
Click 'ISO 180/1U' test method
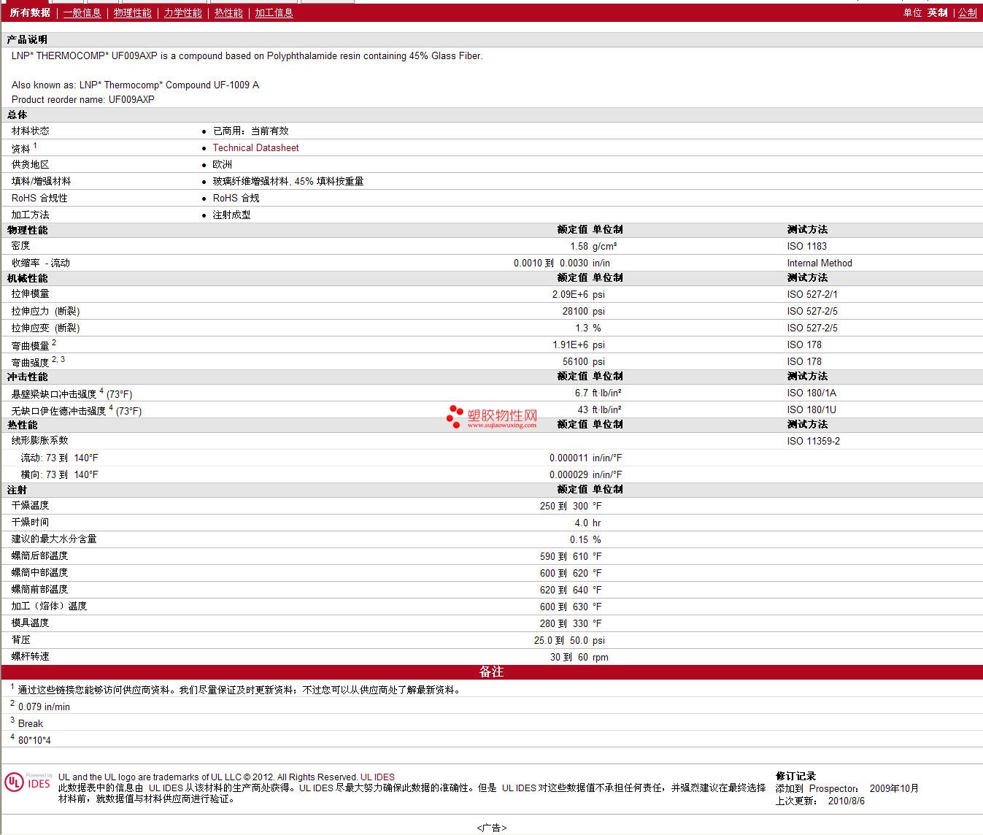pyautogui.click(x=812, y=409)
